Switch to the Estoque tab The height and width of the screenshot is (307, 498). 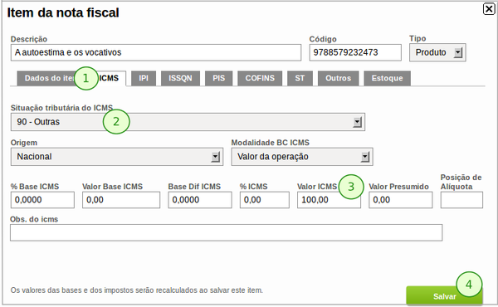(387, 79)
